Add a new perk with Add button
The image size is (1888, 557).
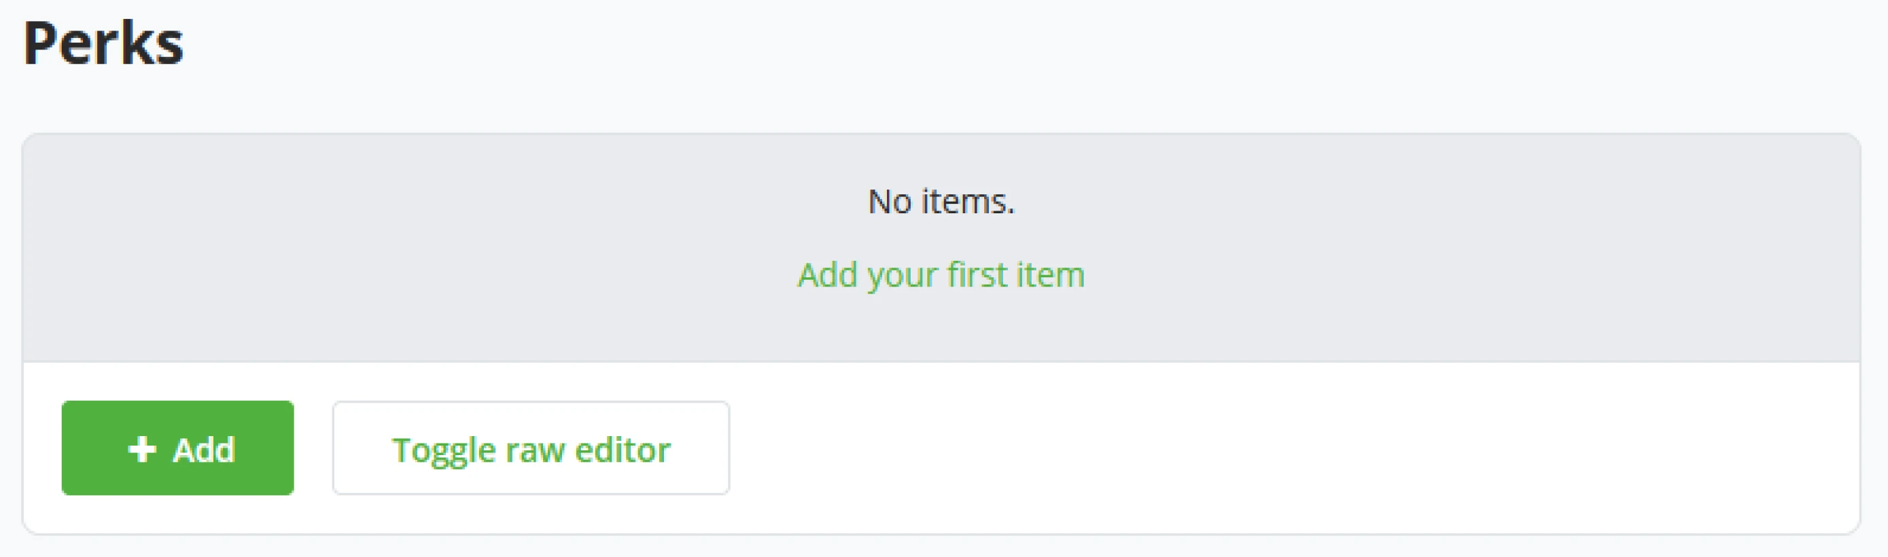point(177,448)
